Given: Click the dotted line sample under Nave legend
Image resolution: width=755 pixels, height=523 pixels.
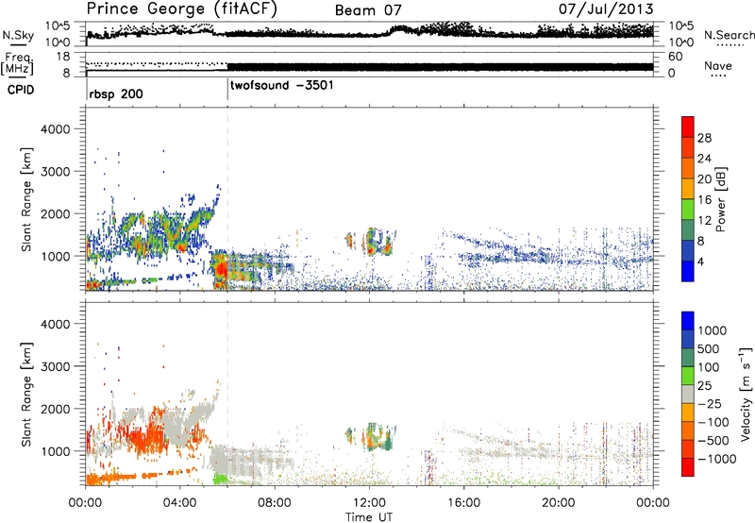Looking at the screenshot, I should [719, 76].
